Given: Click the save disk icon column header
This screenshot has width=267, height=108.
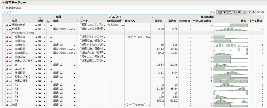Looking at the screenshot, I should coord(48,21).
